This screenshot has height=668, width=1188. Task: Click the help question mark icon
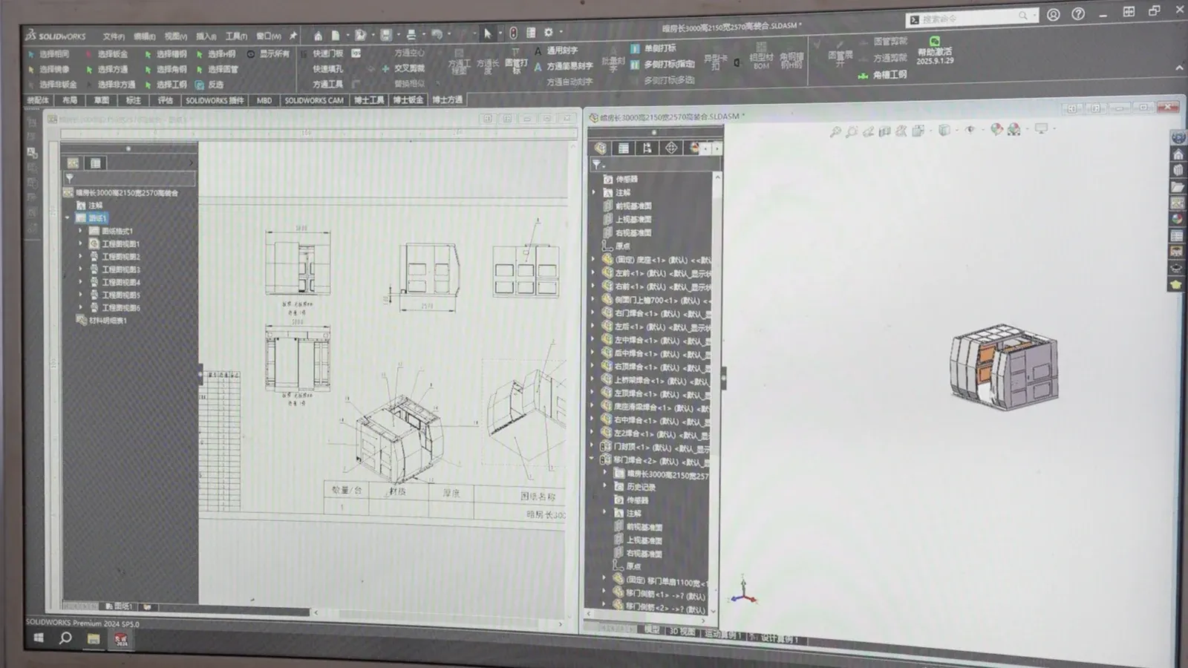point(1078,14)
